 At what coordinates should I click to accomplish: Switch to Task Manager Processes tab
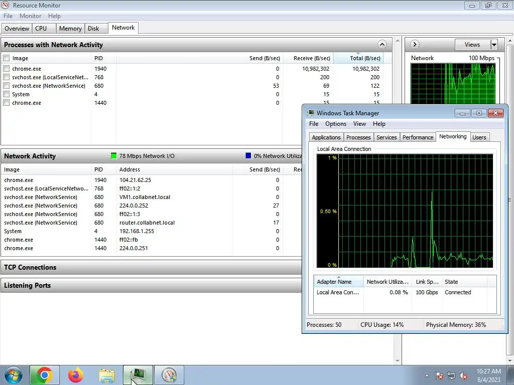[x=358, y=137]
